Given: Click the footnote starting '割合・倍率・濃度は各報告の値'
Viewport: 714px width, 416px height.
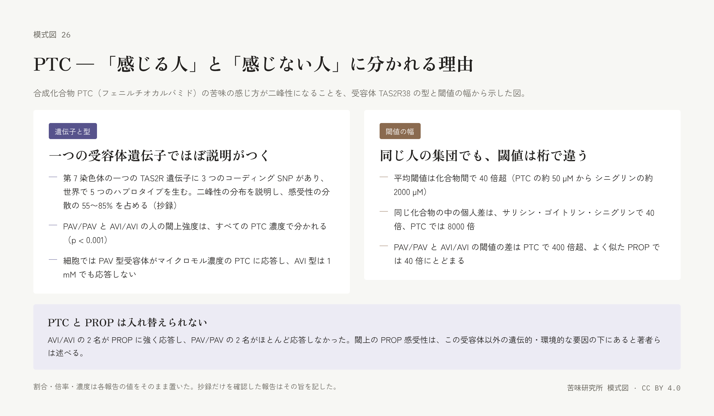Looking at the screenshot, I should pyautogui.click(x=185, y=387).
